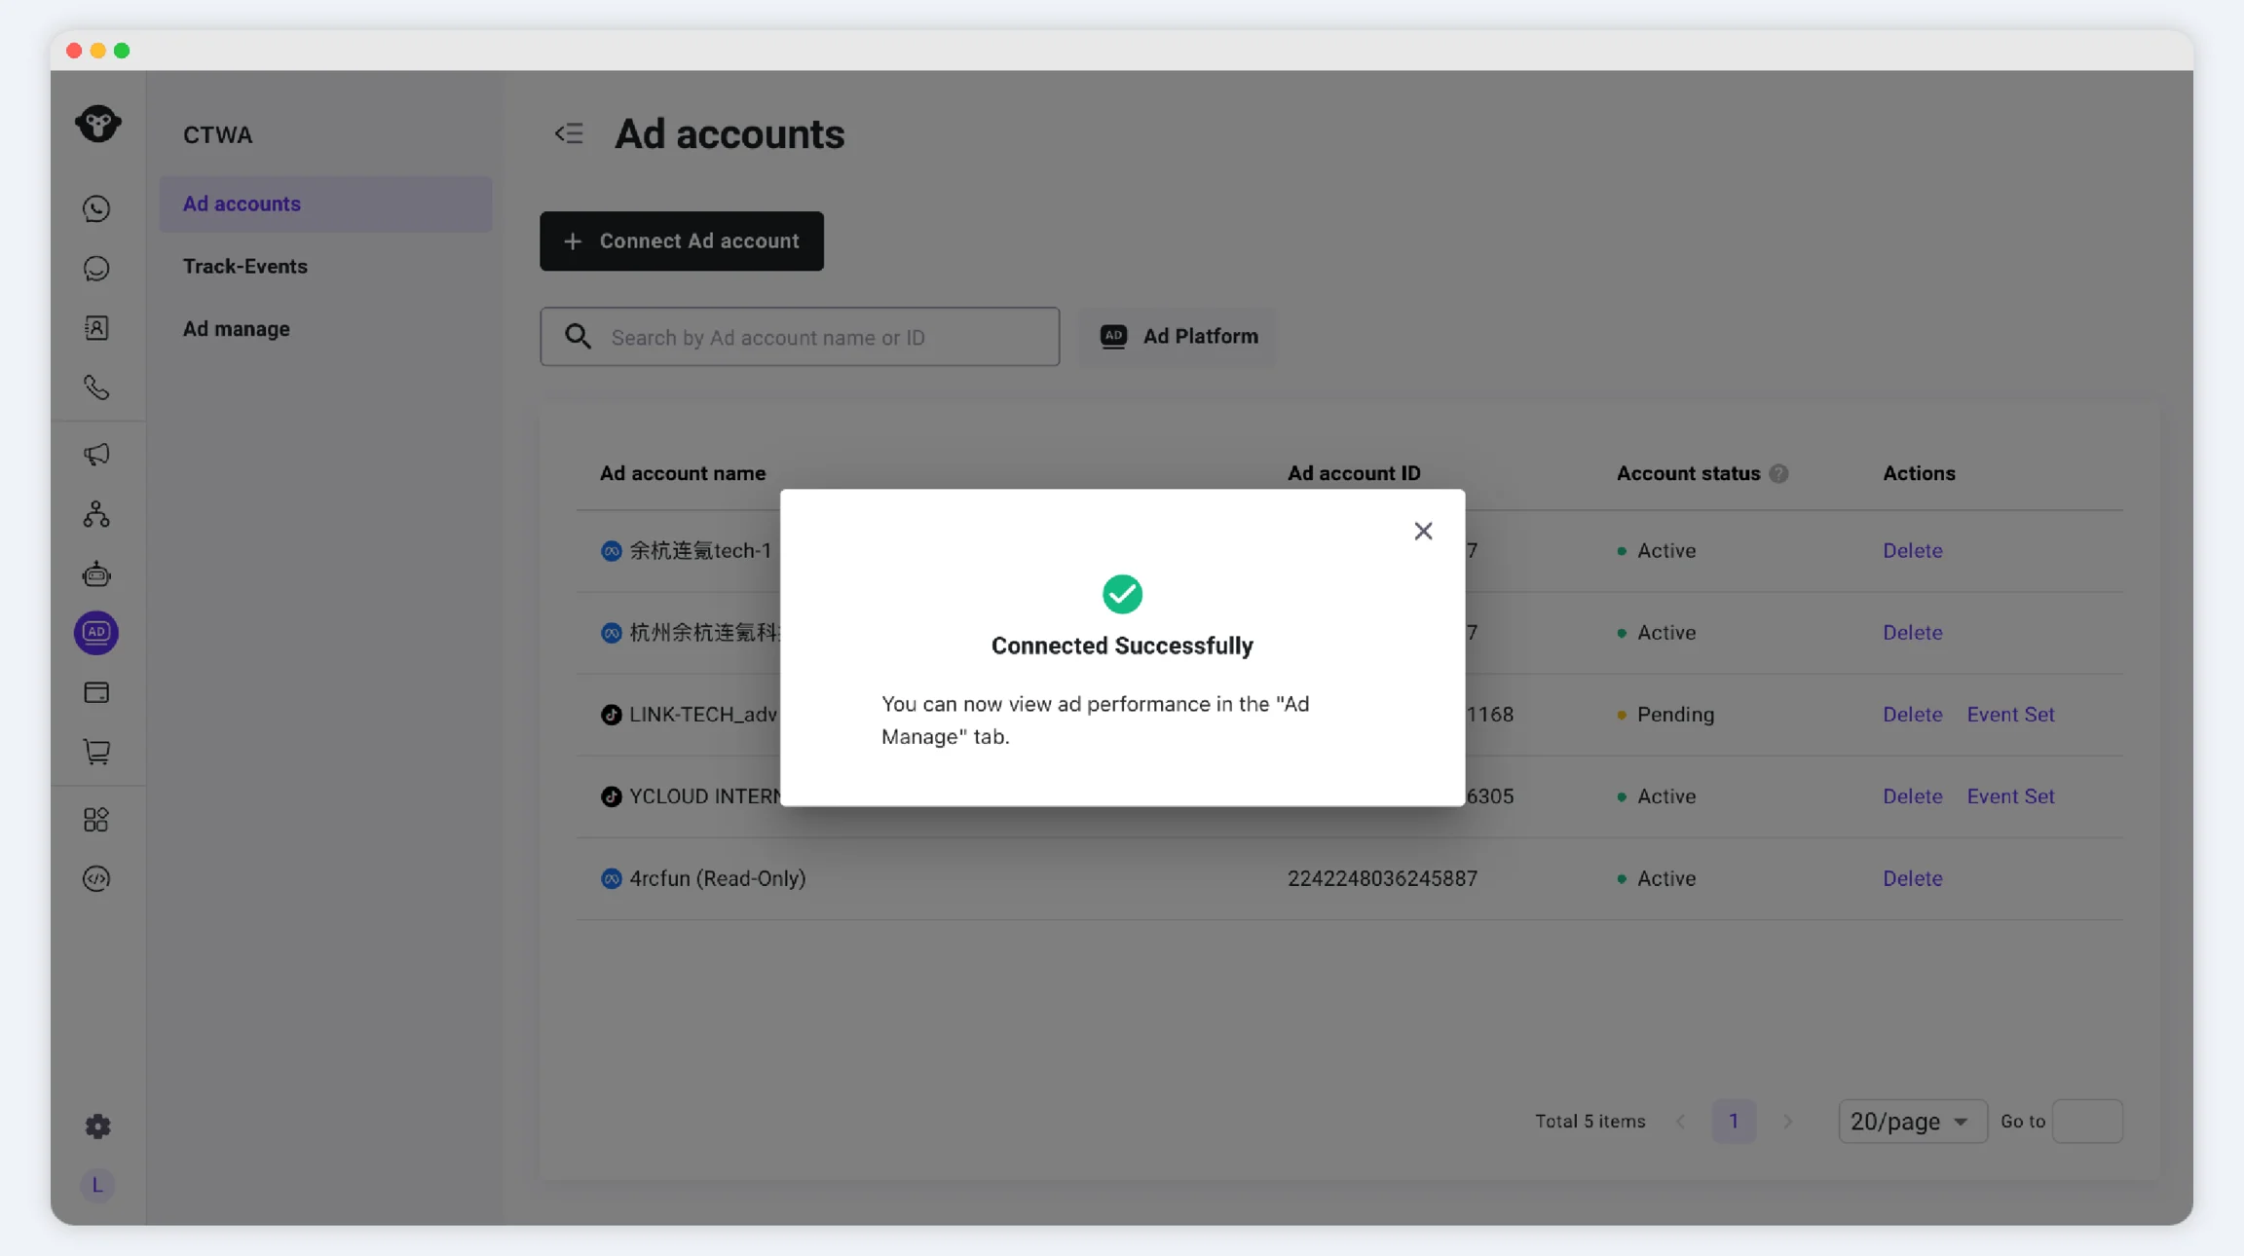The height and width of the screenshot is (1256, 2244).
Task: Select the Ad accounts menu item
Action: (325, 203)
